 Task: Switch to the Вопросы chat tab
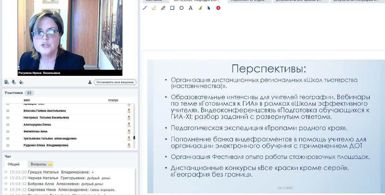[41, 164]
